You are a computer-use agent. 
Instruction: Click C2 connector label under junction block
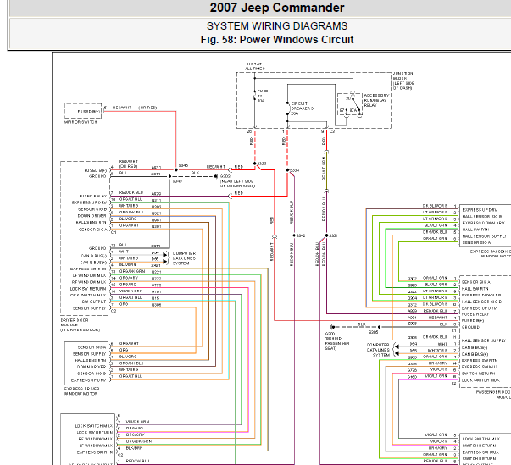pyautogui.click(x=332, y=132)
